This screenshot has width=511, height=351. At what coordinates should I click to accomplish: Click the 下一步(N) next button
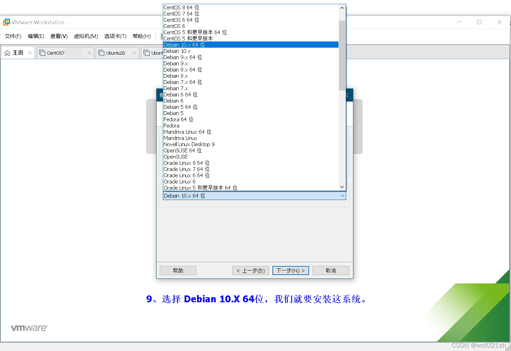pos(291,271)
